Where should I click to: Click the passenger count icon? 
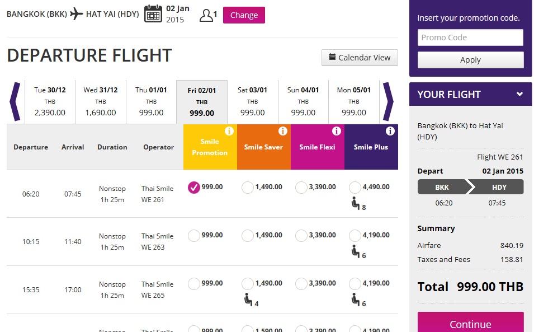(x=207, y=15)
